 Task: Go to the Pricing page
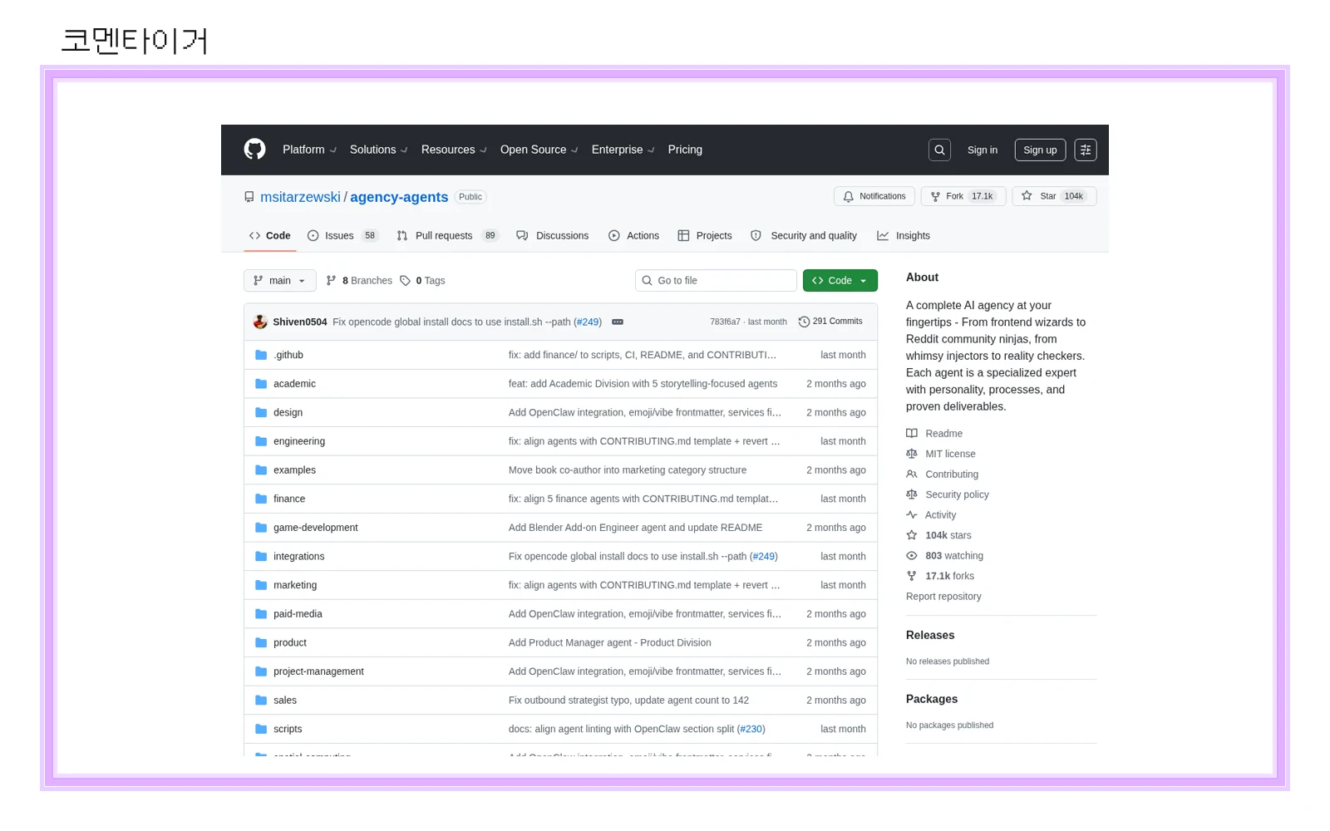point(685,150)
